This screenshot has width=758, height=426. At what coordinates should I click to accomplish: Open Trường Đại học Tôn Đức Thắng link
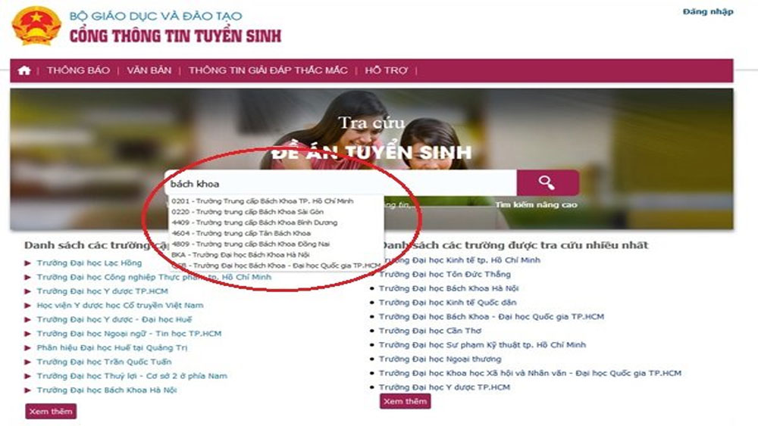445,274
